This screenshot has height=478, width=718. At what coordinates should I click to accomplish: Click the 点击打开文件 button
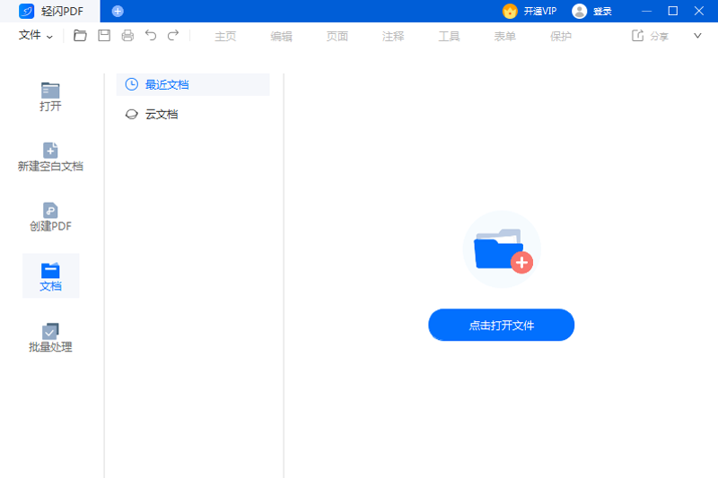(502, 325)
